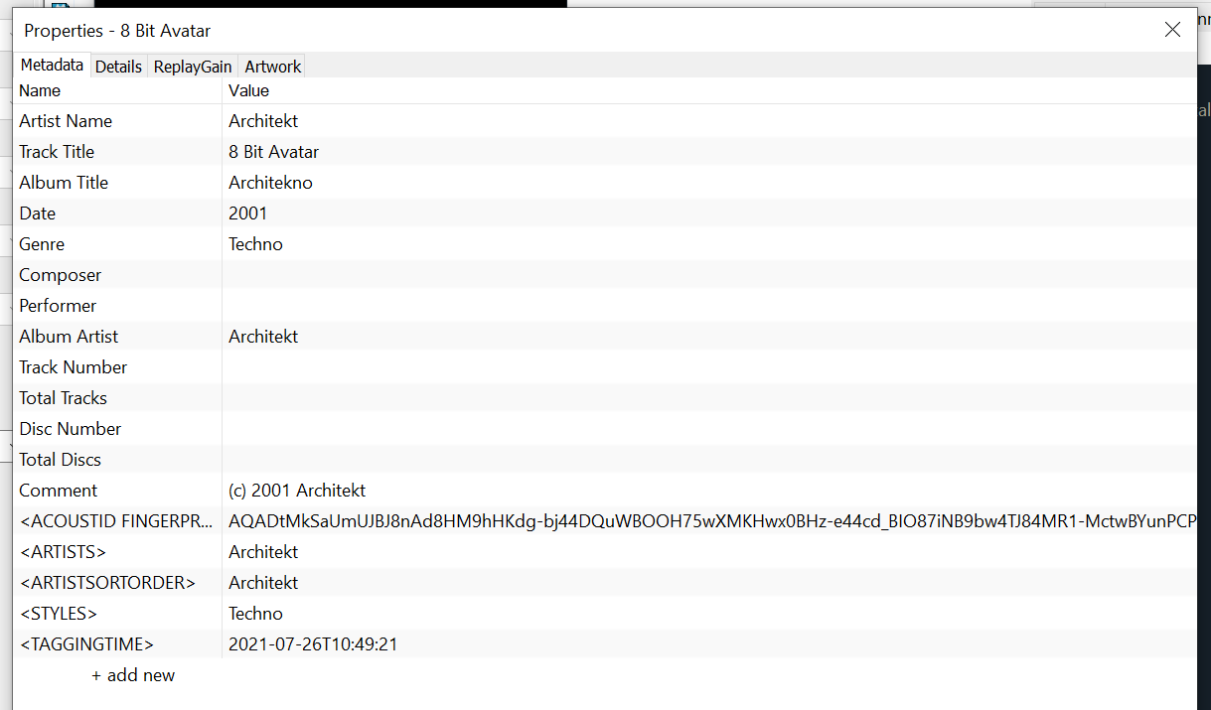This screenshot has width=1211, height=710.
Task: Edit the Comment value (c) 2001 Architekt
Action: (297, 491)
